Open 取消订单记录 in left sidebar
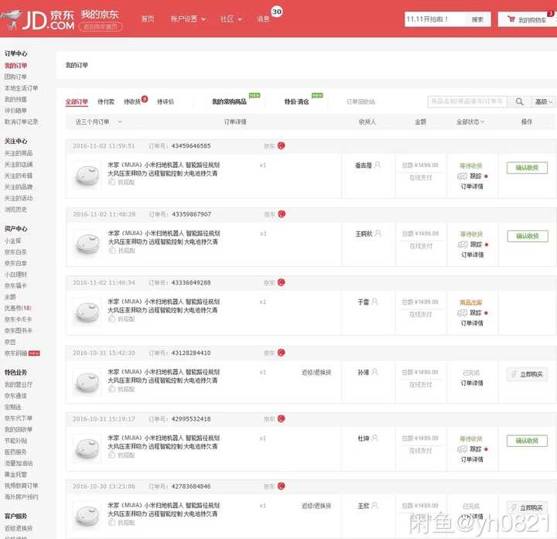This screenshot has width=557, height=539. [x=22, y=121]
